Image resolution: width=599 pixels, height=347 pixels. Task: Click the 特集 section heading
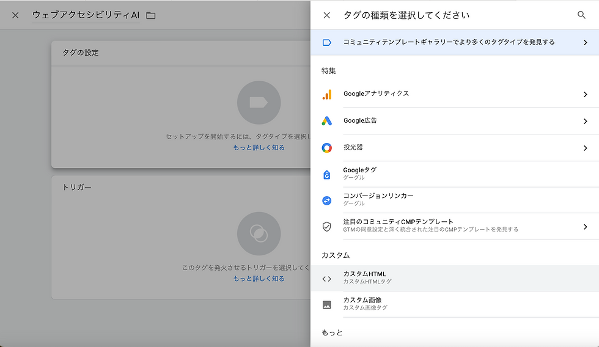point(329,71)
